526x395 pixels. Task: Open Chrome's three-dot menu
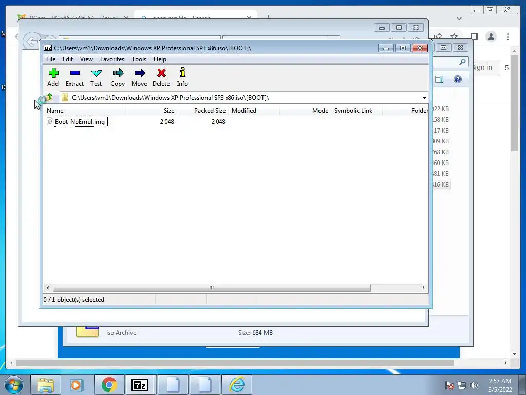click(508, 37)
